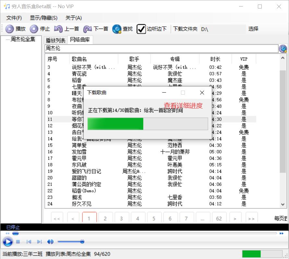
Task: Click the volume slider handle
Action: [82, 241]
